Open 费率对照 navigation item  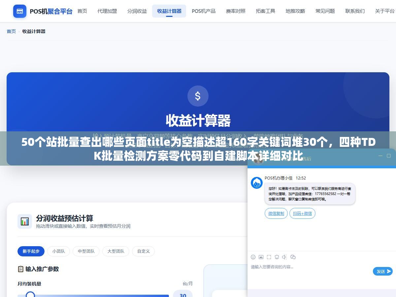pyautogui.click(x=236, y=11)
